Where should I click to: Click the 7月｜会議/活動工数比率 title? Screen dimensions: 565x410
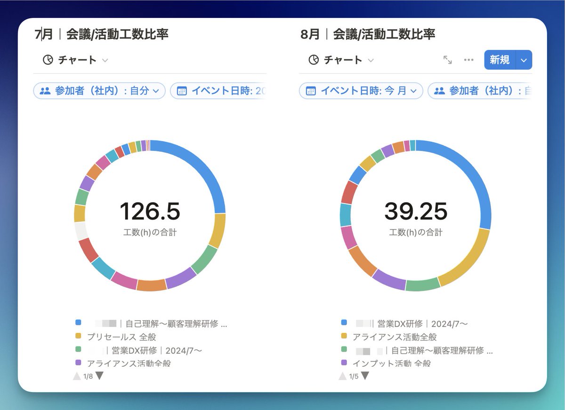(102, 34)
